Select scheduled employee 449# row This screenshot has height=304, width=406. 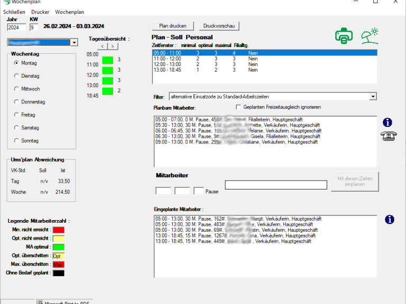point(265,241)
